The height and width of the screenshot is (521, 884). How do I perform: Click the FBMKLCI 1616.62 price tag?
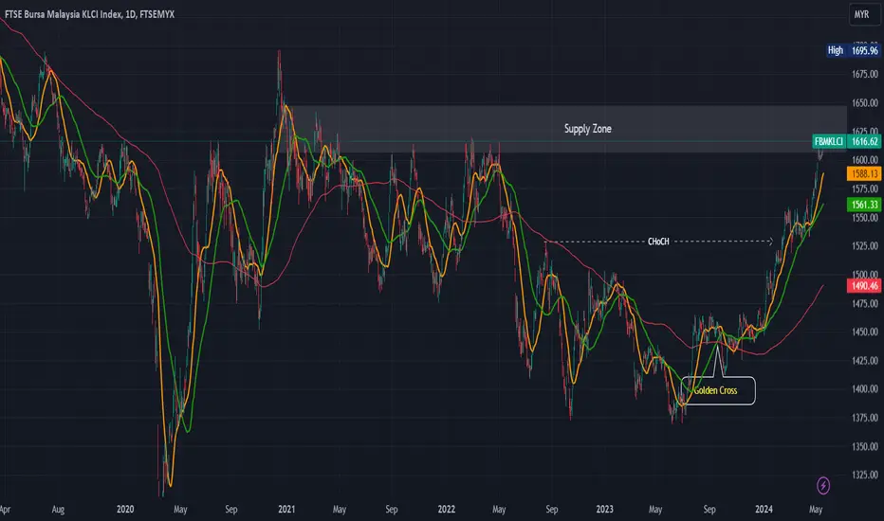point(846,141)
